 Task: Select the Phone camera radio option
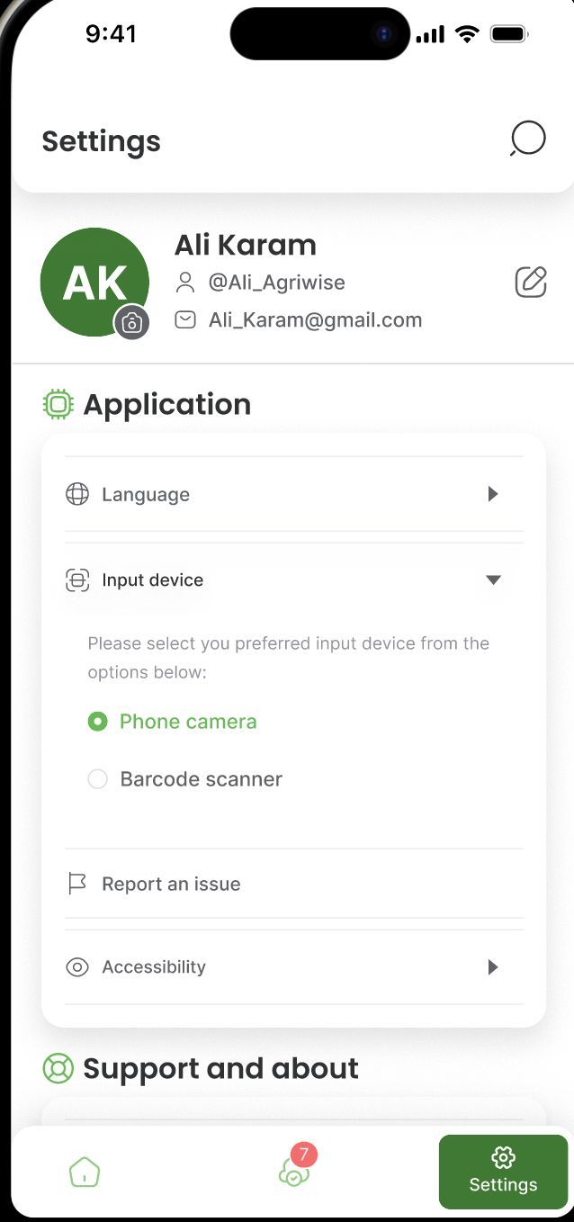click(x=97, y=722)
